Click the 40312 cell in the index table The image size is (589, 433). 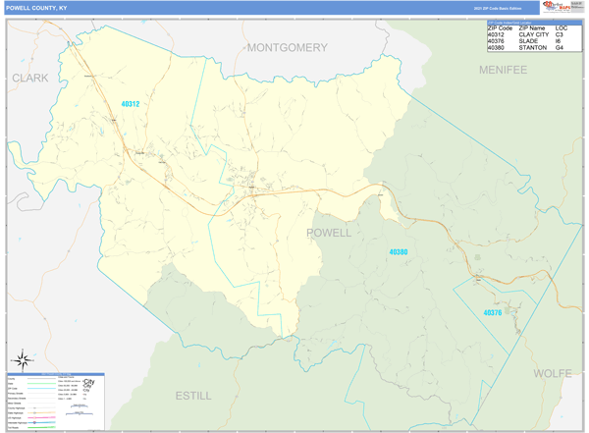point(496,34)
